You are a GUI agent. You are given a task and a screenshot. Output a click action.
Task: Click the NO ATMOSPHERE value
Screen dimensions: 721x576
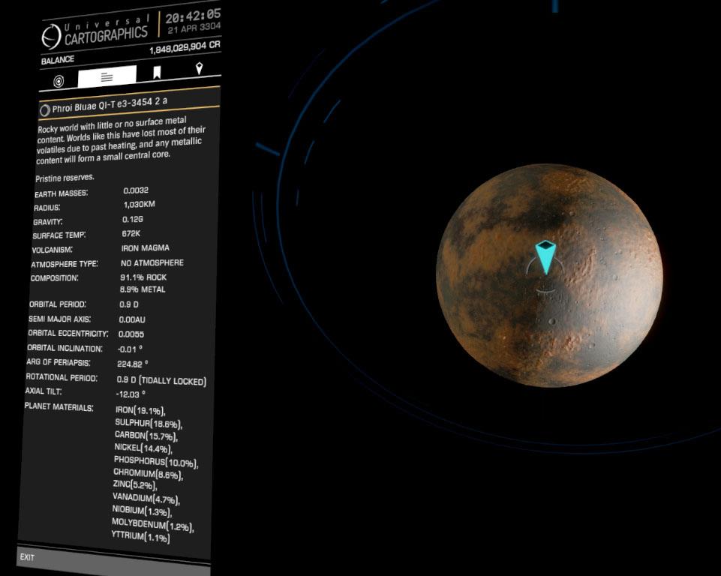(x=152, y=263)
